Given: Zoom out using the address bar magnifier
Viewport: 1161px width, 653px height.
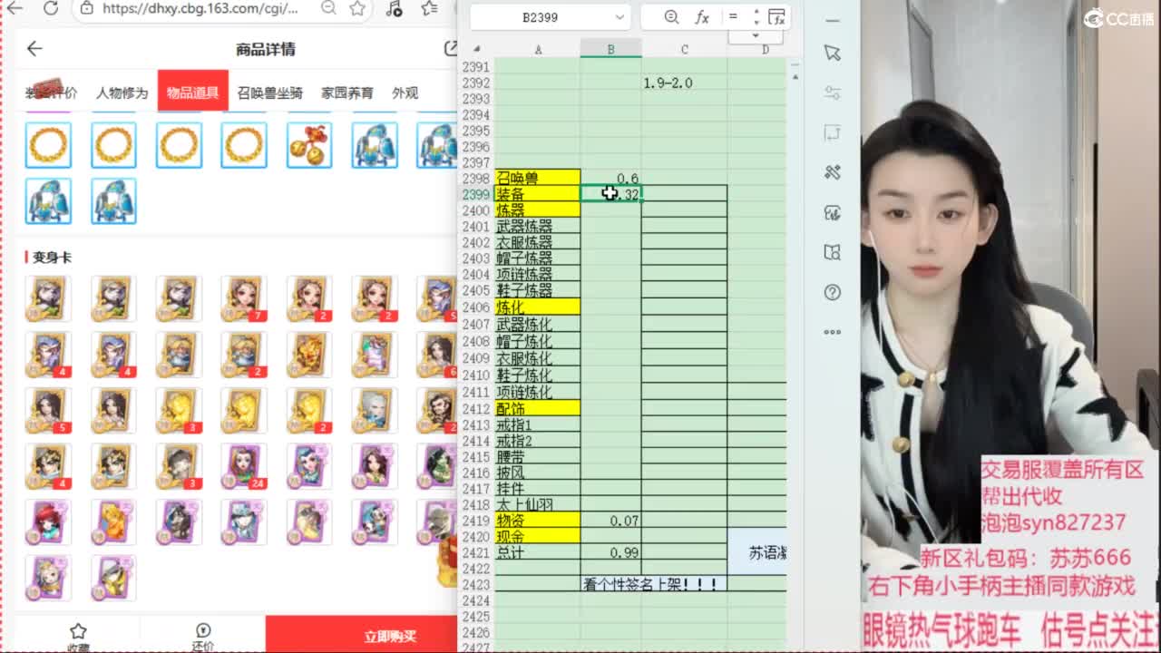Looking at the screenshot, I should click(x=328, y=8).
